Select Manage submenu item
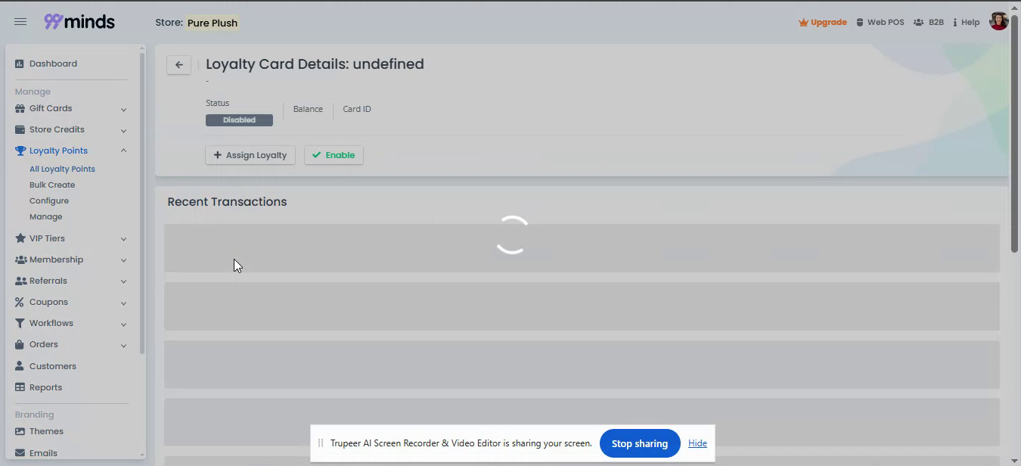This screenshot has width=1021, height=466. click(46, 216)
